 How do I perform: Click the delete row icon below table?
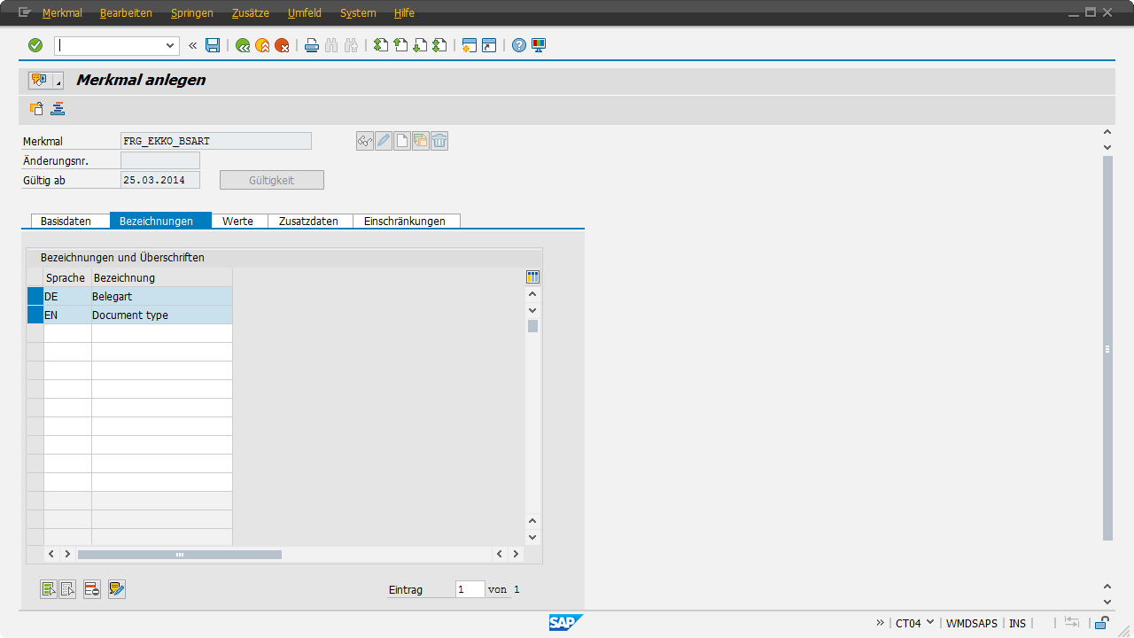point(92,589)
